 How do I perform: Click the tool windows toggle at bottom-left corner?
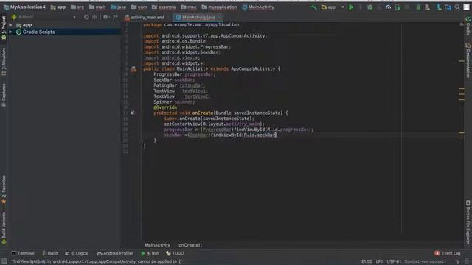point(4,261)
